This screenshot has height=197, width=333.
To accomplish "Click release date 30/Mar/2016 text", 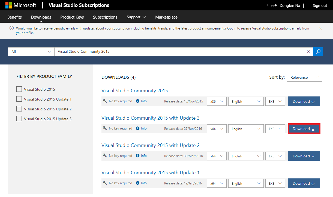I will pyautogui.click(x=184, y=156).
